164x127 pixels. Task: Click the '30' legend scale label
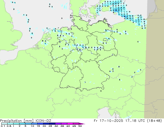tap(56, 126)
